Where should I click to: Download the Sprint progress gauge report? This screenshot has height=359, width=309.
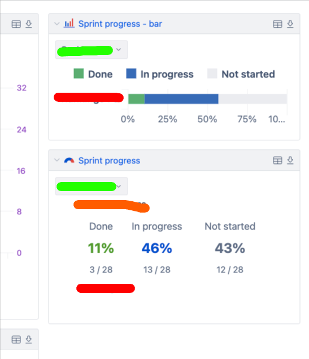[290, 160]
